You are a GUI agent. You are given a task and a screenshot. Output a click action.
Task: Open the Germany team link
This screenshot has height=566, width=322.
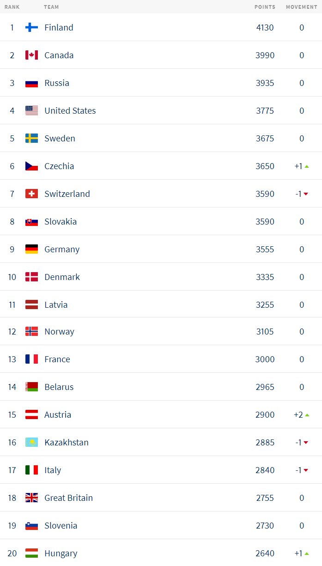click(62, 249)
